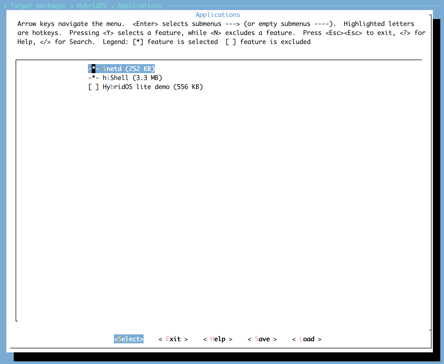Select the hiShell (3.3 MB) entry
This screenshot has width=444, height=364.
(x=125, y=78)
